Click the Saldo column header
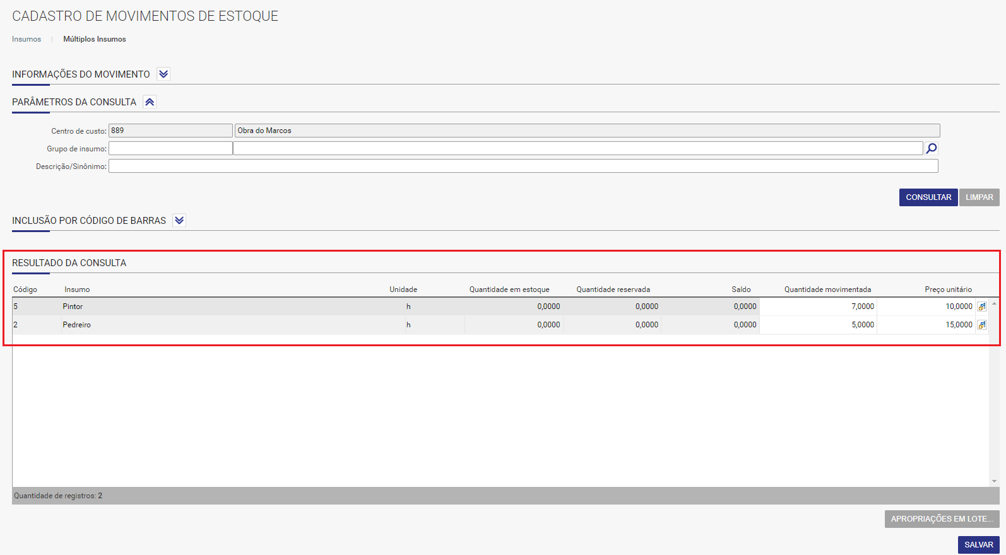 pyautogui.click(x=741, y=289)
